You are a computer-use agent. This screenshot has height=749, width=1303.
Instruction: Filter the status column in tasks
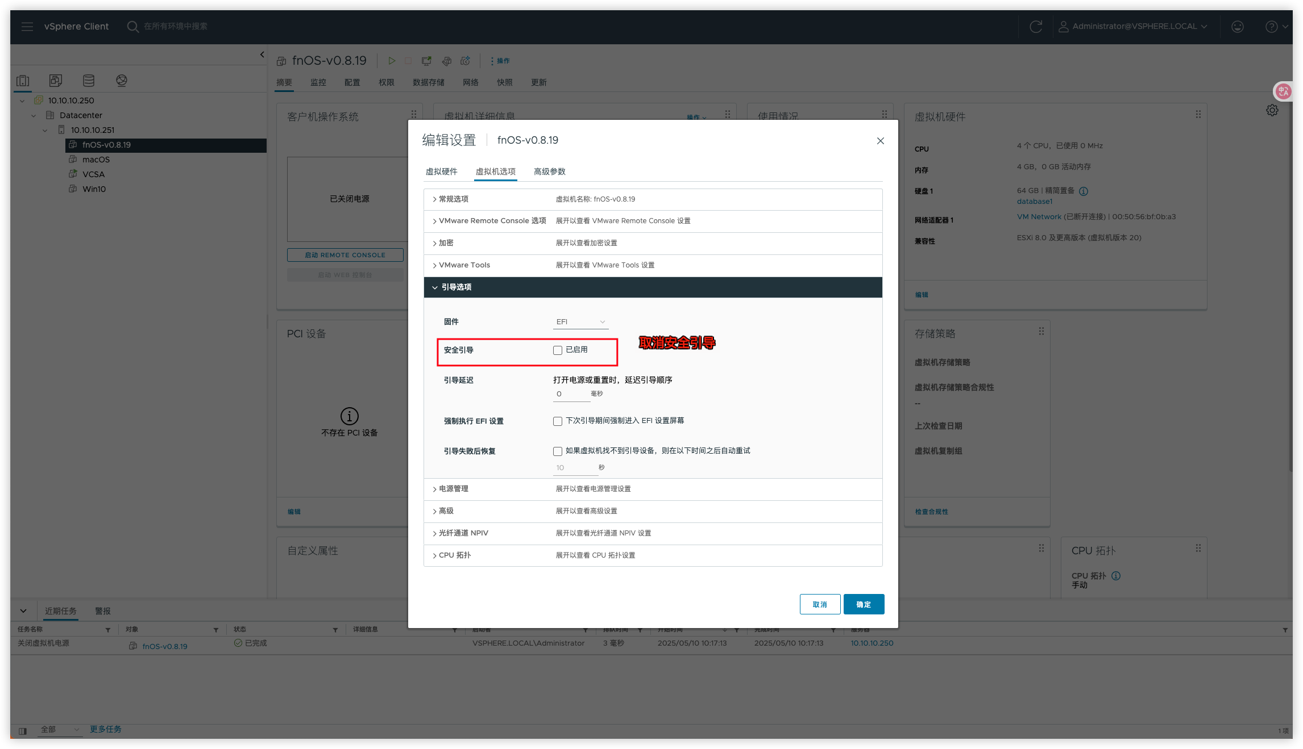click(335, 630)
